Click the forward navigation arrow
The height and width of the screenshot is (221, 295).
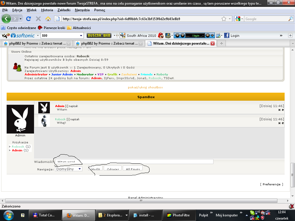pos(15,19)
